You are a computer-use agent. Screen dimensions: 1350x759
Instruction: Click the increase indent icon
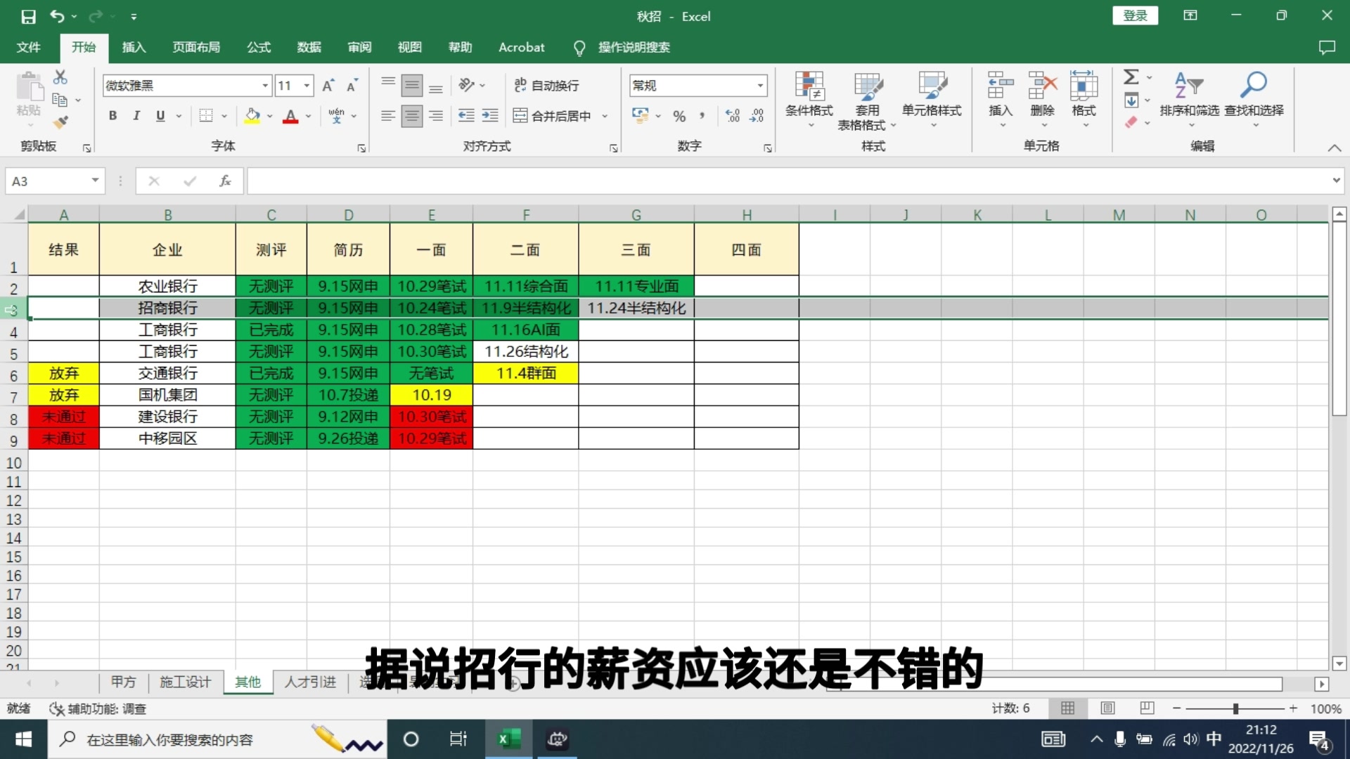pos(490,116)
